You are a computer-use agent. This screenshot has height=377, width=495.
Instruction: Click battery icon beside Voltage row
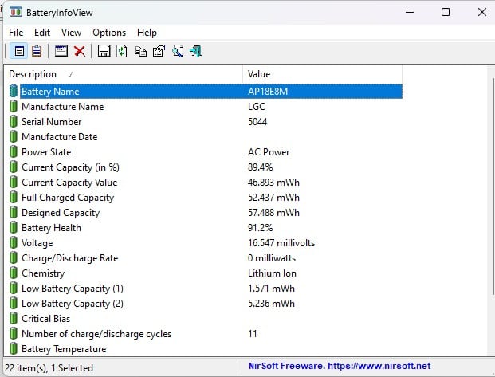coord(14,243)
